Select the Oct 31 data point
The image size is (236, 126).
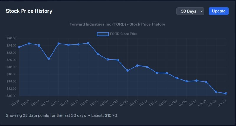(x=196, y=81)
